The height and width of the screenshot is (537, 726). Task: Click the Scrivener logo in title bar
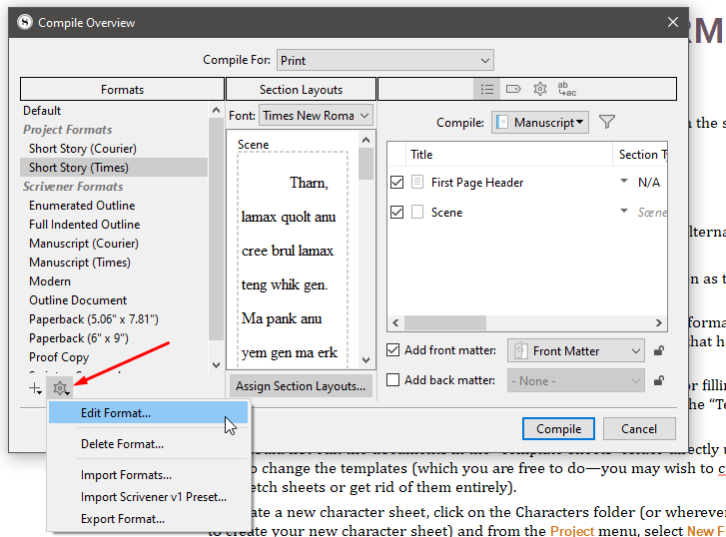click(x=25, y=22)
